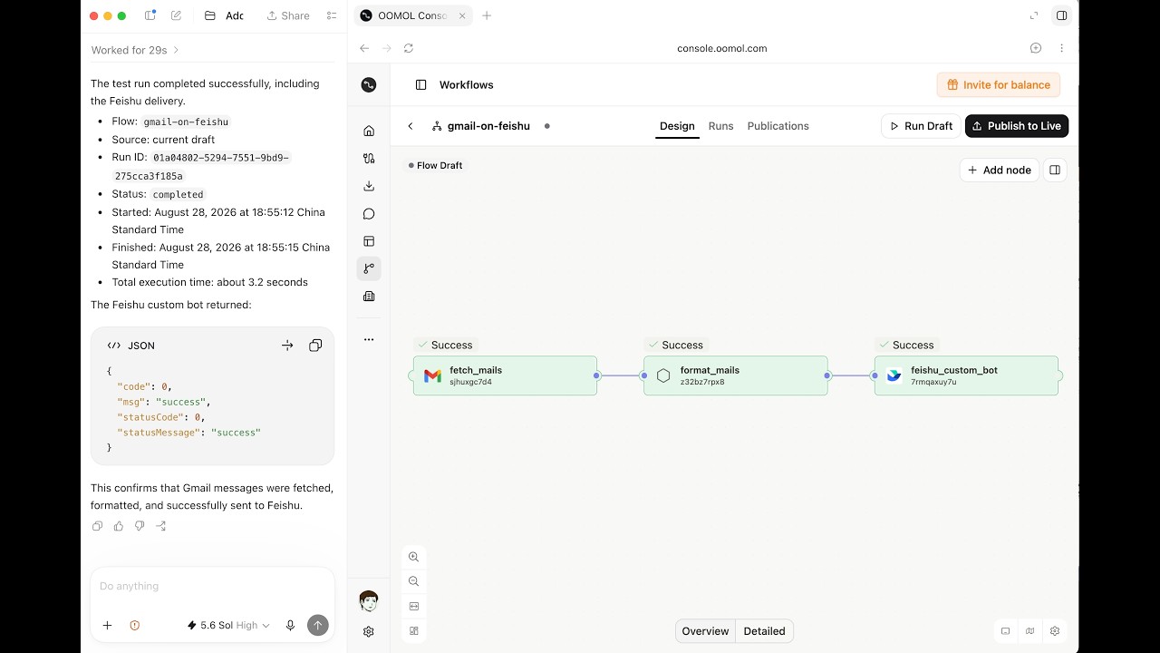Send the message with the arrow button
The width and height of the screenshot is (1160, 653).
(317, 625)
